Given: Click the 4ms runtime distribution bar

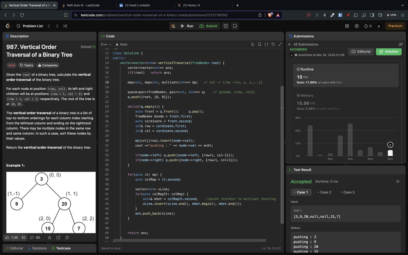Looking at the screenshot, I should 350,140.
